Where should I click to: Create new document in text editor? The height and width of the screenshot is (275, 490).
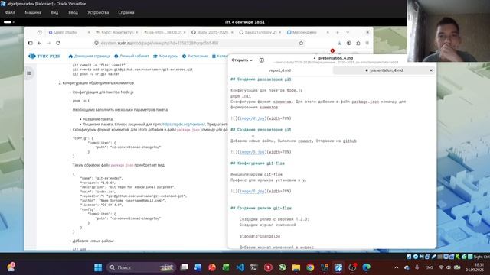point(262,60)
